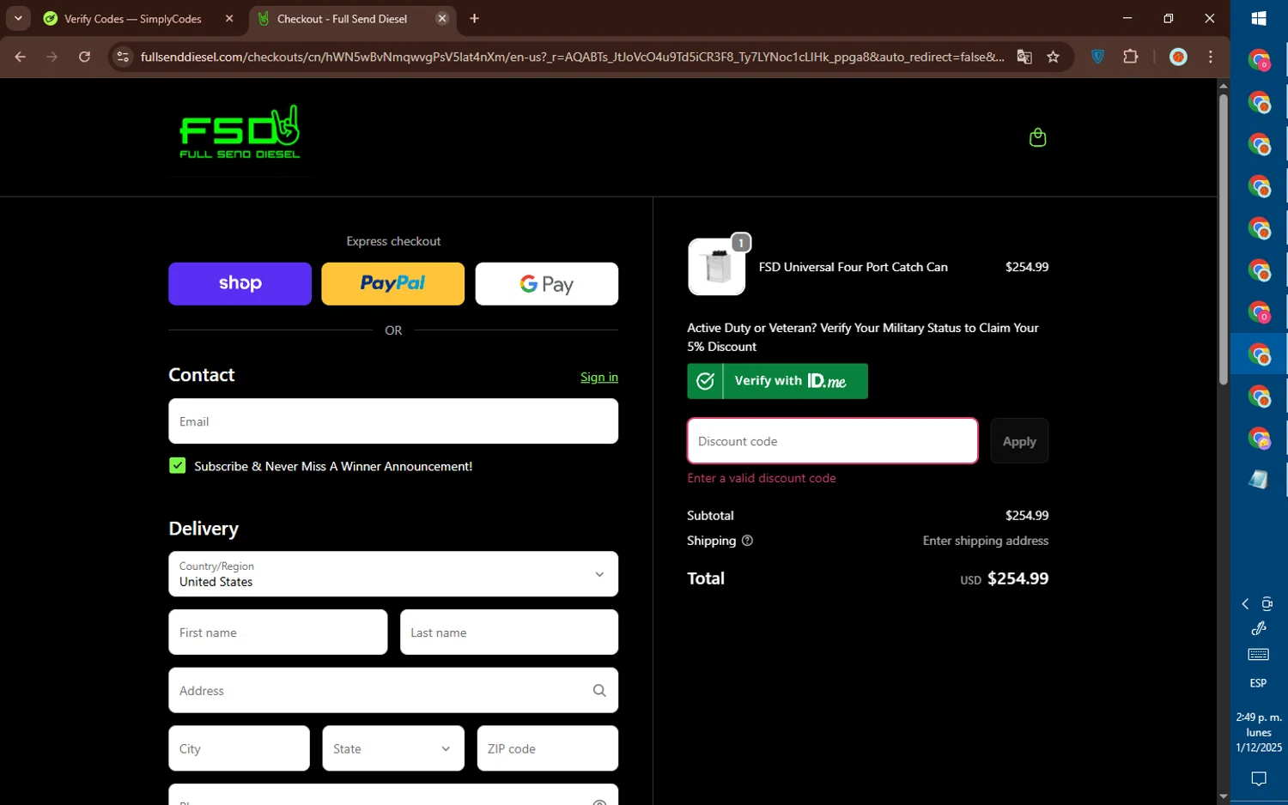Click the Bitwarden shield extension icon
This screenshot has height=805, width=1288.
click(x=1097, y=57)
